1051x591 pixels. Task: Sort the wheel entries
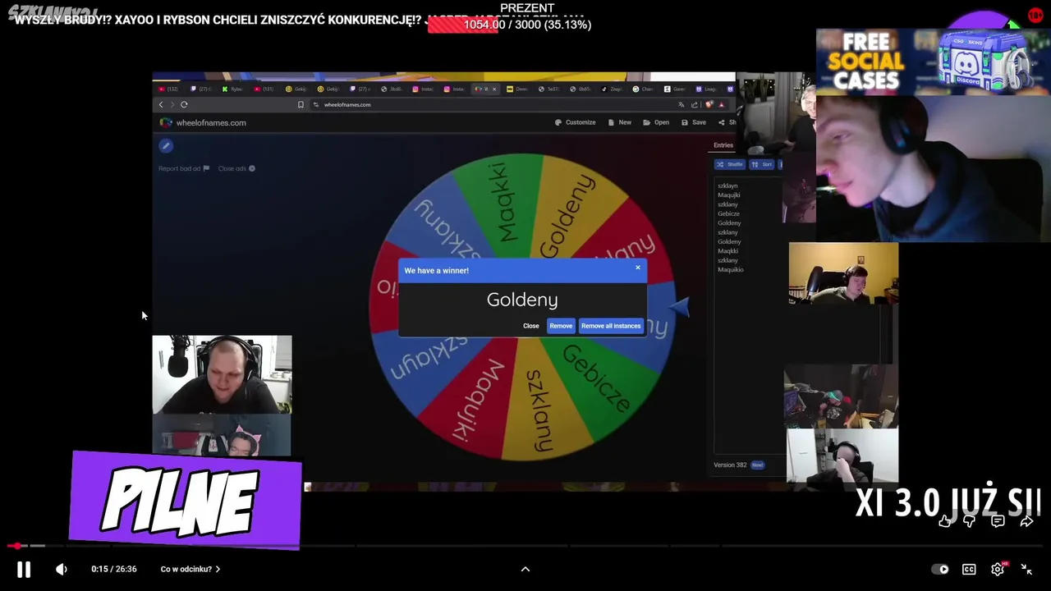click(x=762, y=164)
